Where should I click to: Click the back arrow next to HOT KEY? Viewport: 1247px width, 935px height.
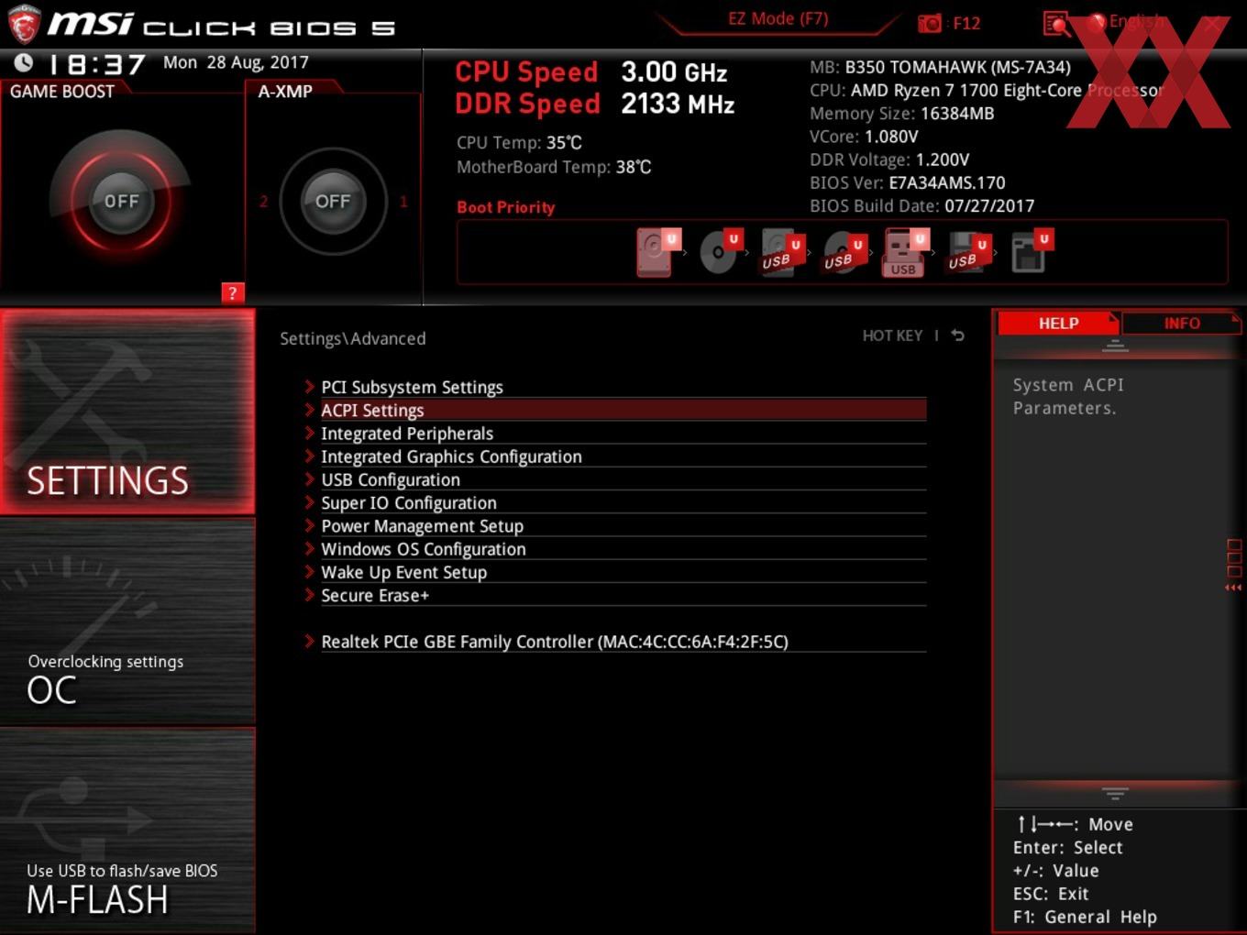coord(957,335)
